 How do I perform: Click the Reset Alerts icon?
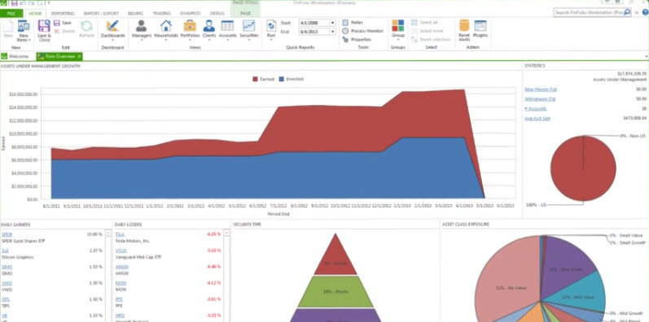[x=464, y=26]
